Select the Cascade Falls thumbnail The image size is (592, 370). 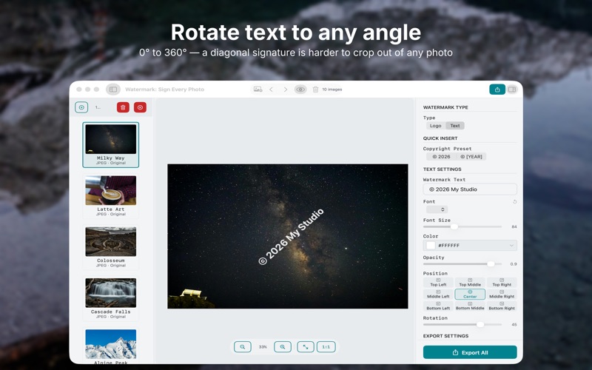coord(110,299)
